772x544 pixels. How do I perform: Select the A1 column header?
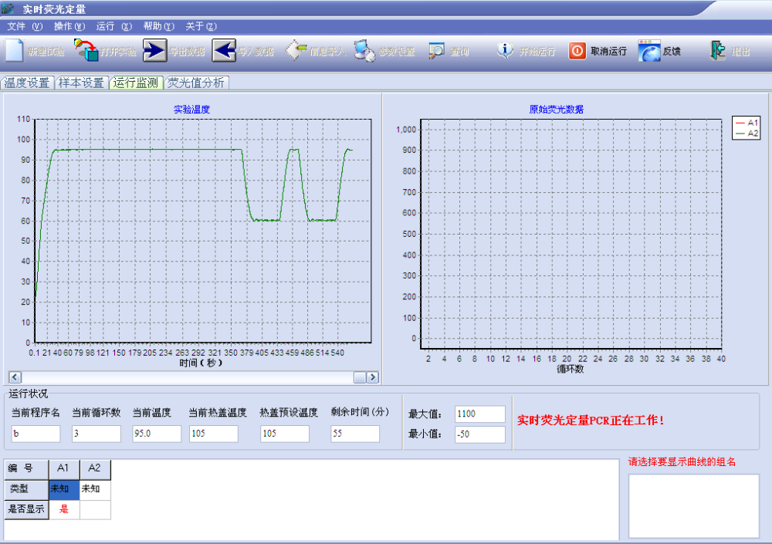[64, 469]
